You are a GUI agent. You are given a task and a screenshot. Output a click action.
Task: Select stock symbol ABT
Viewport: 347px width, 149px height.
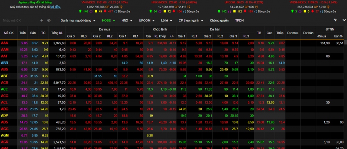5,76
